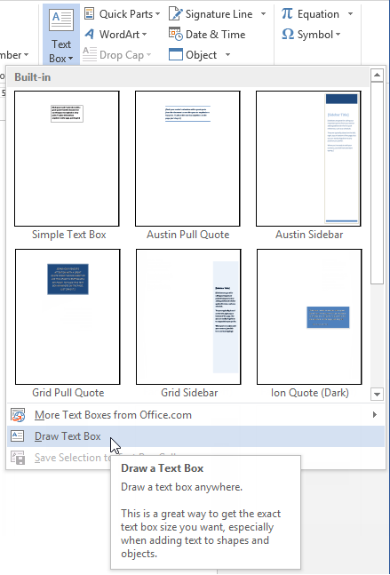Expand the Signature Line dropdown arrow
Viewport: 390px width, 575px height.
point(263,14)
